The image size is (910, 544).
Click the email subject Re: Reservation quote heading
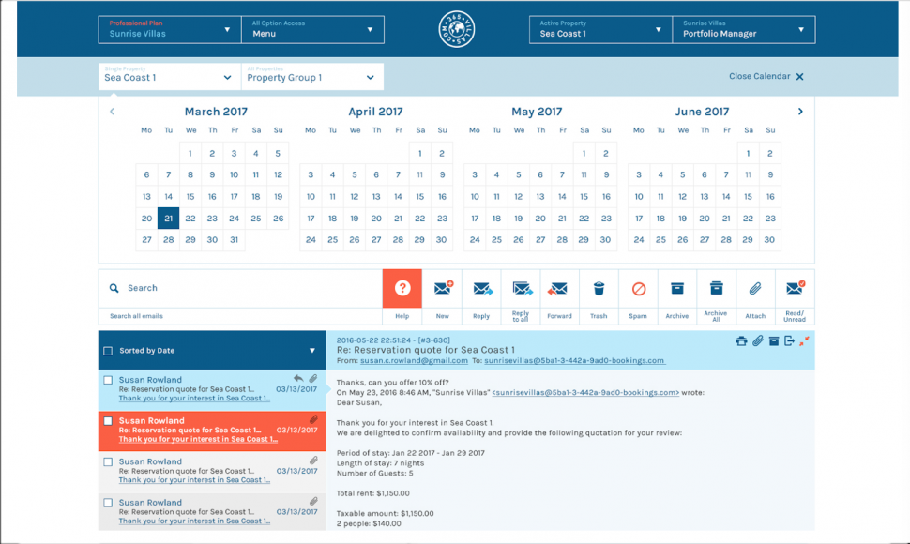pos(425,350)
